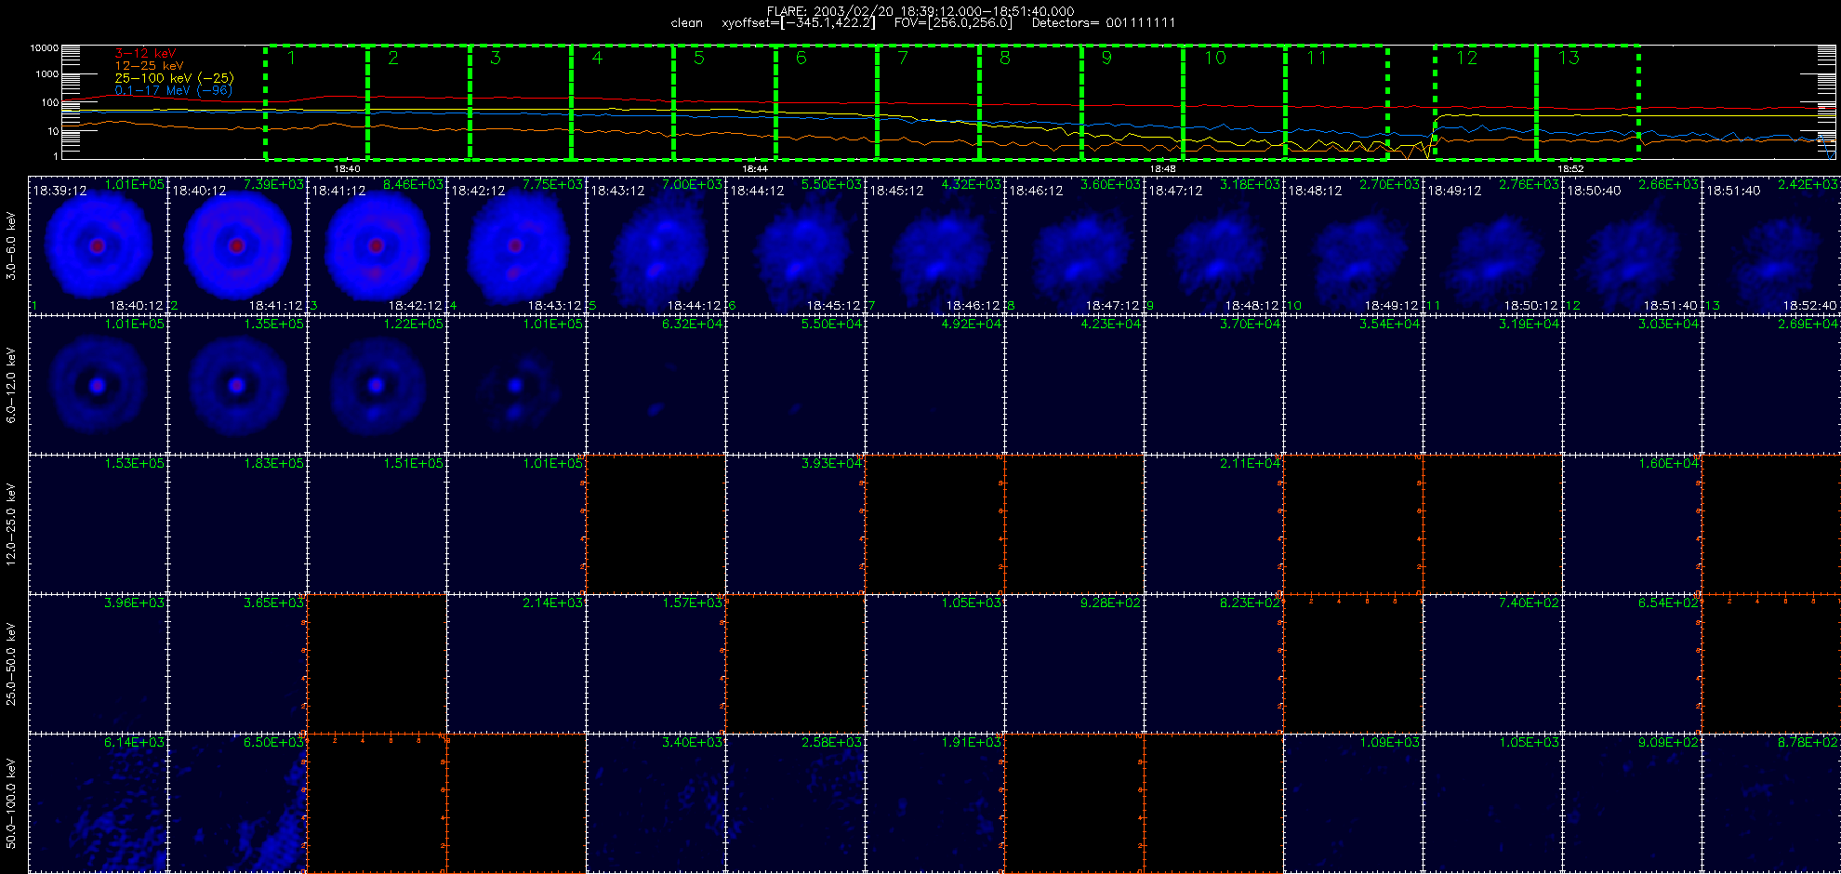Click the peak value '2.68E+04'

(x=1808, y=324)
